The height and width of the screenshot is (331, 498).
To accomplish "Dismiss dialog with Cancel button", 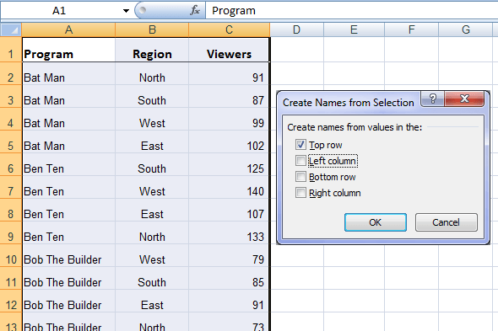I will coord(446,222).
